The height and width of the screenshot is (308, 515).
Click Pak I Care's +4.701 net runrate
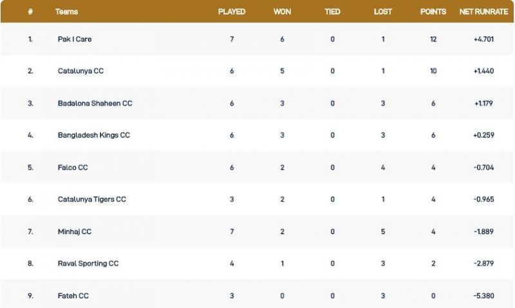[484, 39]
